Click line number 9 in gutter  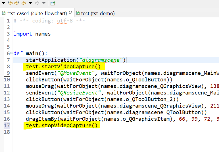[8, 73]
